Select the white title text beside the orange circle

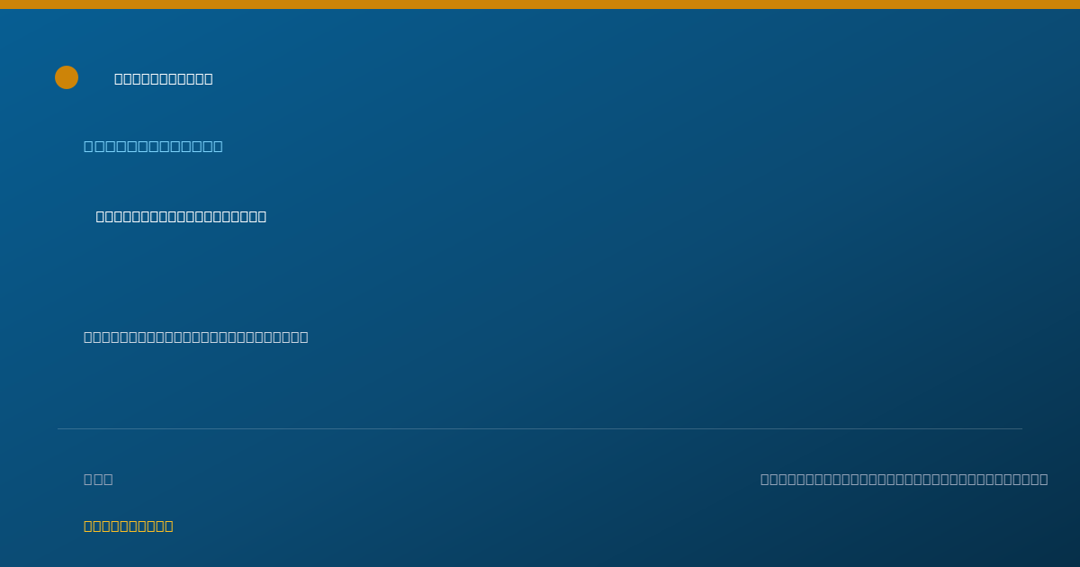tap(164, 79)
